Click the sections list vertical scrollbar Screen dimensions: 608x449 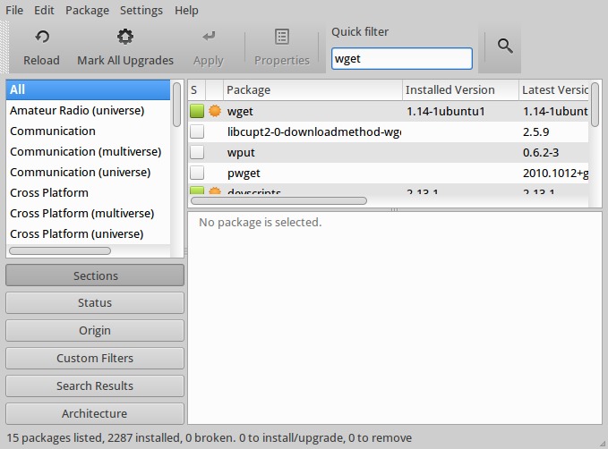[x=176, y=105]
